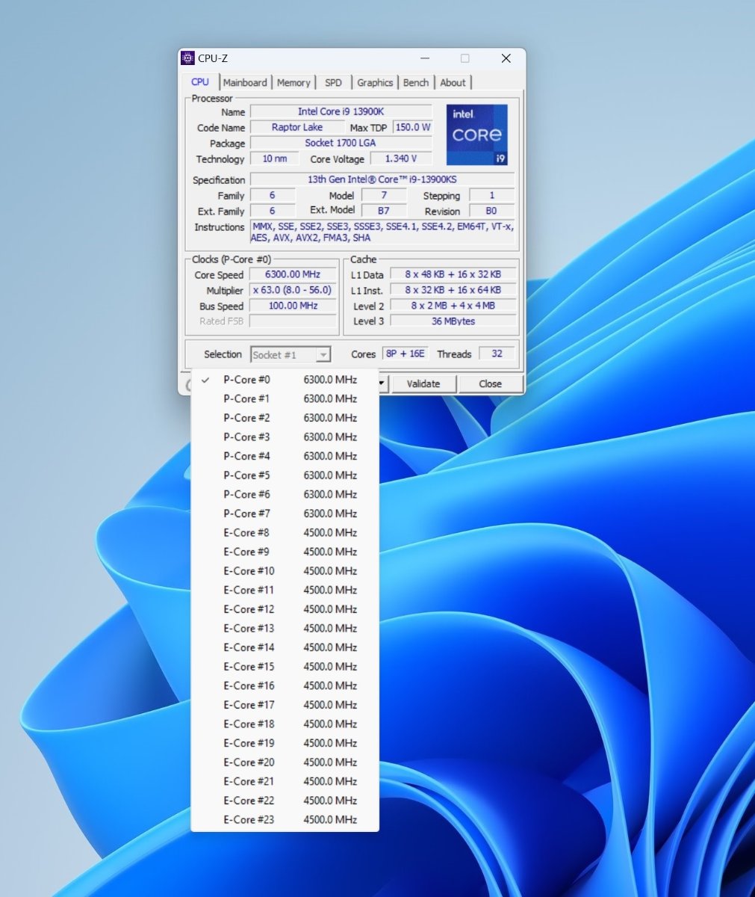
Task: Click the processor Name field 'Intel Core i9 13900K'
Action: point(341,111)
